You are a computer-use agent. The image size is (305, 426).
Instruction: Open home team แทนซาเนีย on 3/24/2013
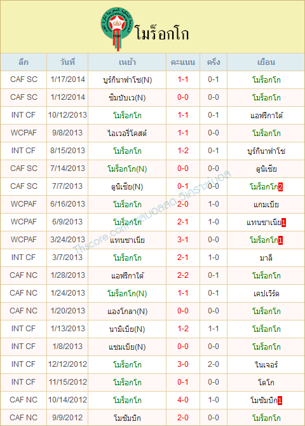(127, 240)
